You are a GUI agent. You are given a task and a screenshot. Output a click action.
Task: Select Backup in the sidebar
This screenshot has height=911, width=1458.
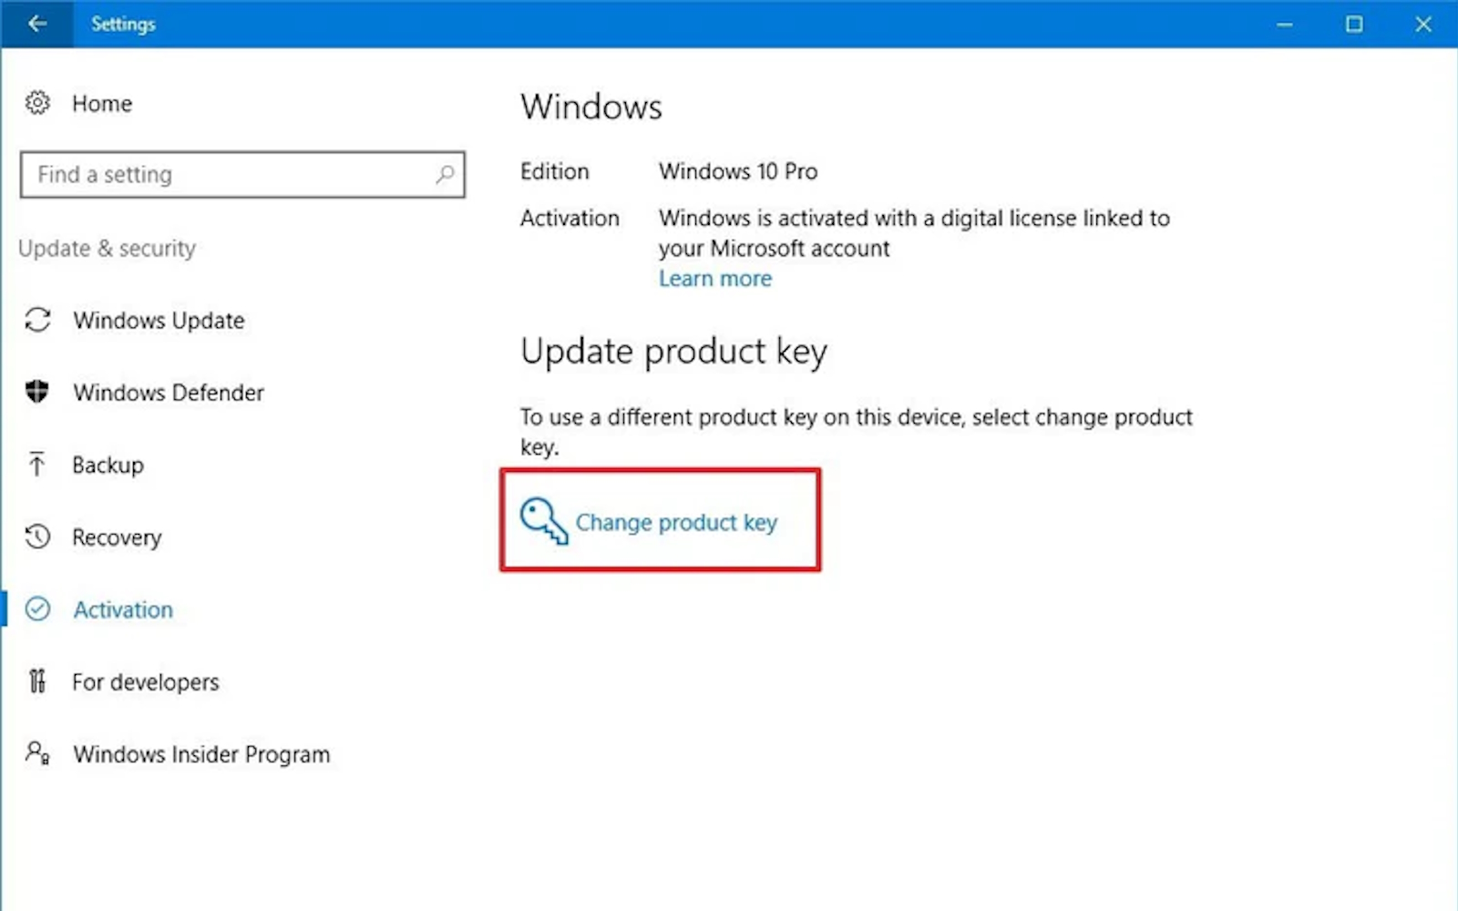coord(108,465)
